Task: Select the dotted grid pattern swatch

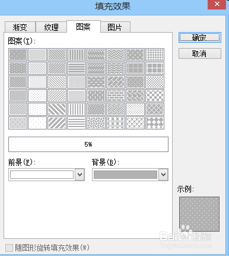Action: (135, 68)
